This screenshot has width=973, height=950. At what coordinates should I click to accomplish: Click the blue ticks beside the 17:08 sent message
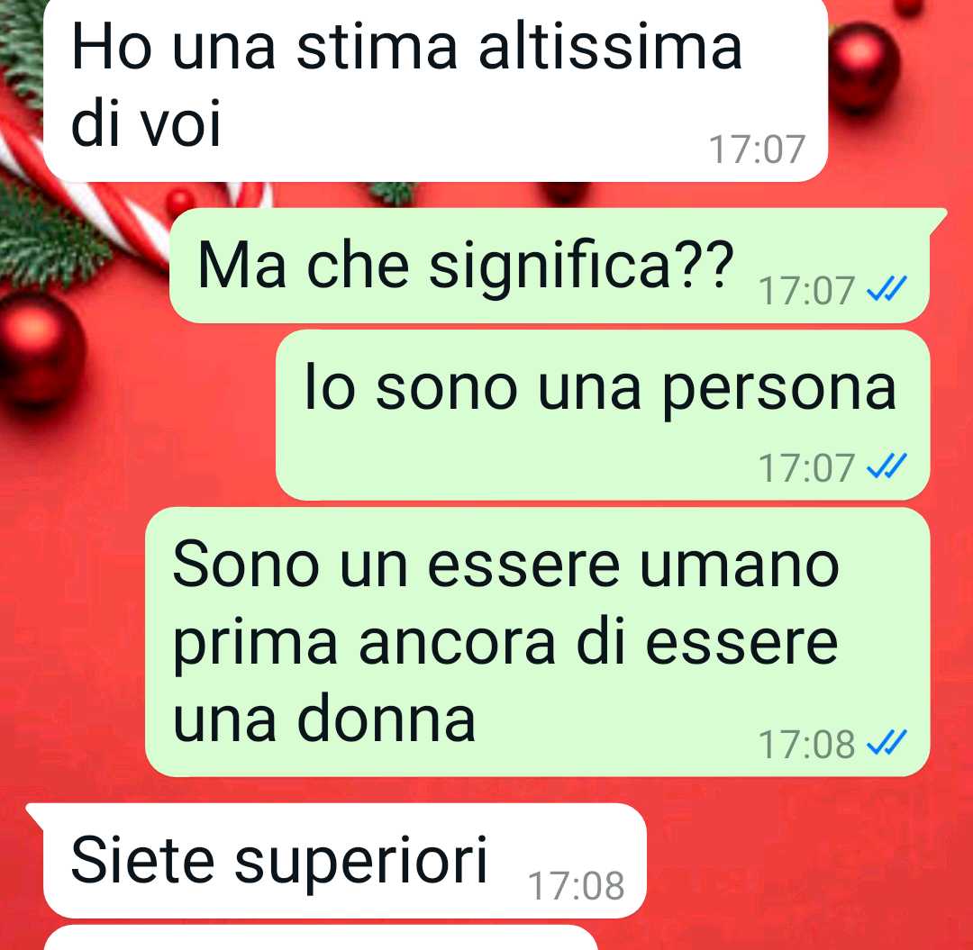click(887, 743)
